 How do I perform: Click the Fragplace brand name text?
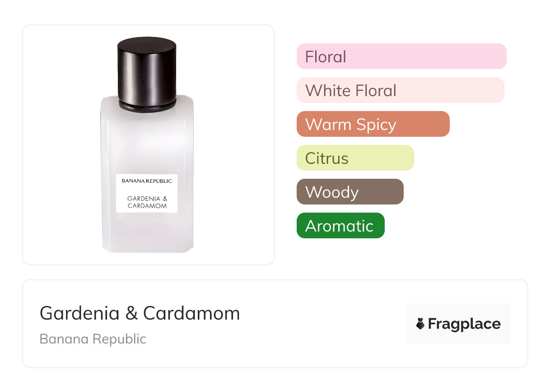[x=464, y=324]
